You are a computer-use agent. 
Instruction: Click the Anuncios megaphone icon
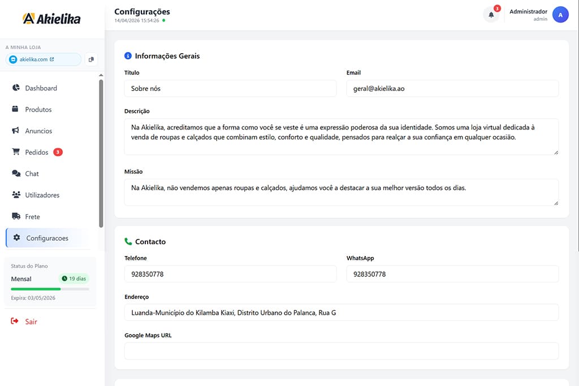16,131
